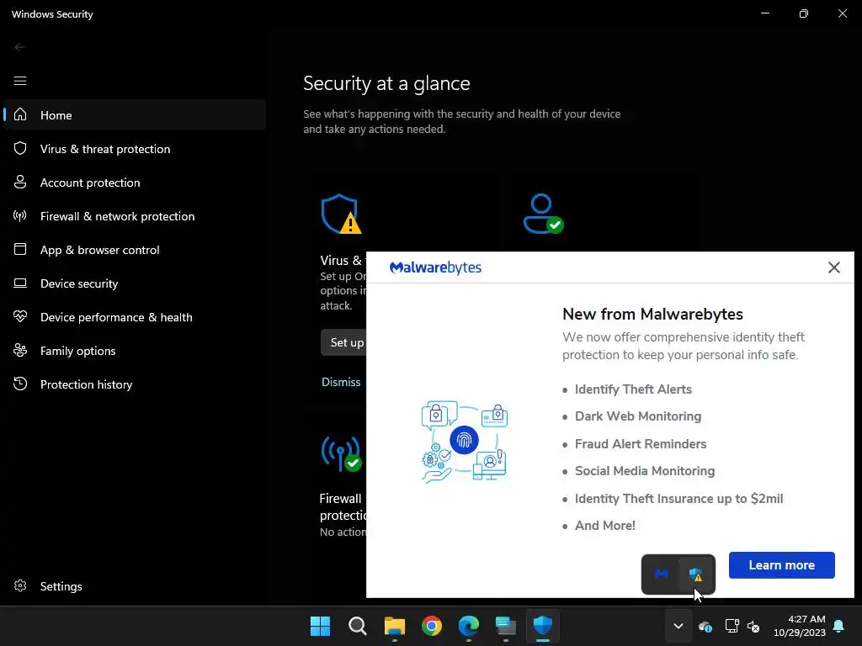Screen dimensions: 862x646
Task: Close the Malwarebytes popup
Action: point(834,267)
